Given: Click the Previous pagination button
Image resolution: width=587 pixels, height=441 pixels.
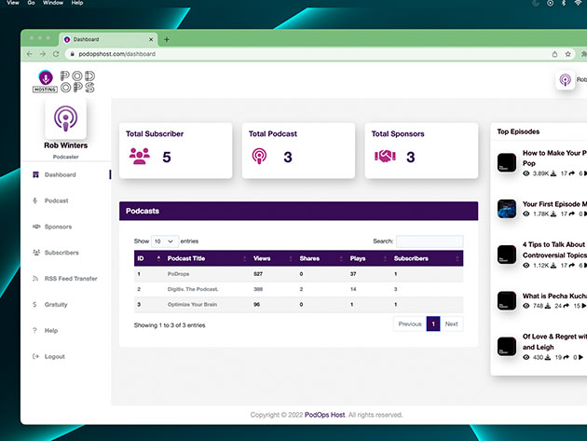Looking at the screenshot, I should point(409,324).
